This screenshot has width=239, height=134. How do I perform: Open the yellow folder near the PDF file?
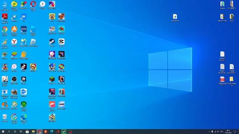(x=232, y=81)
